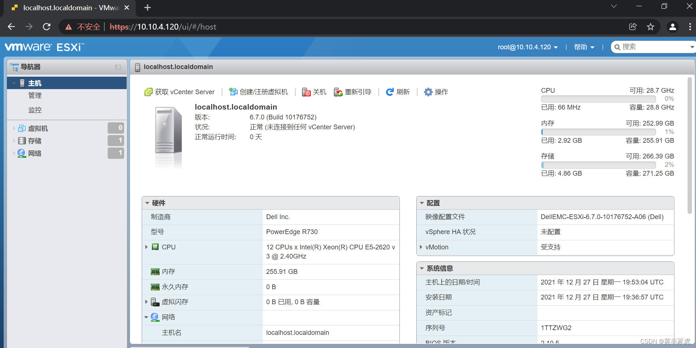Screen dimensions: 696x348
Task: Click the network (网络) globe icon in navigator
Action: 22,153
